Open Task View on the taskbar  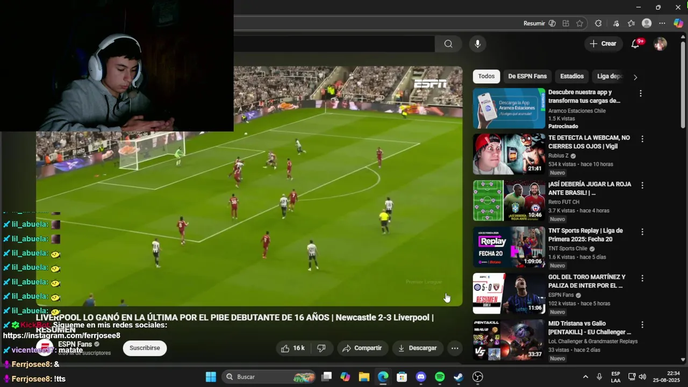click(x=326, y=377)
